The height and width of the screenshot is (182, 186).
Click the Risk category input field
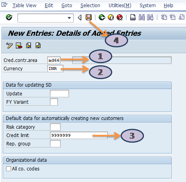point(55,127)
